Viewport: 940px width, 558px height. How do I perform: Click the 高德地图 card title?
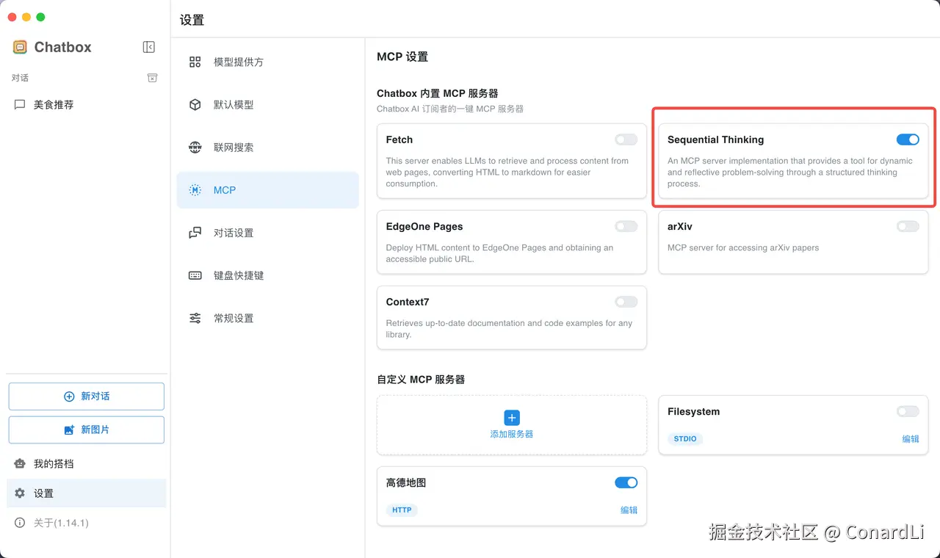(x=406, y=482)
